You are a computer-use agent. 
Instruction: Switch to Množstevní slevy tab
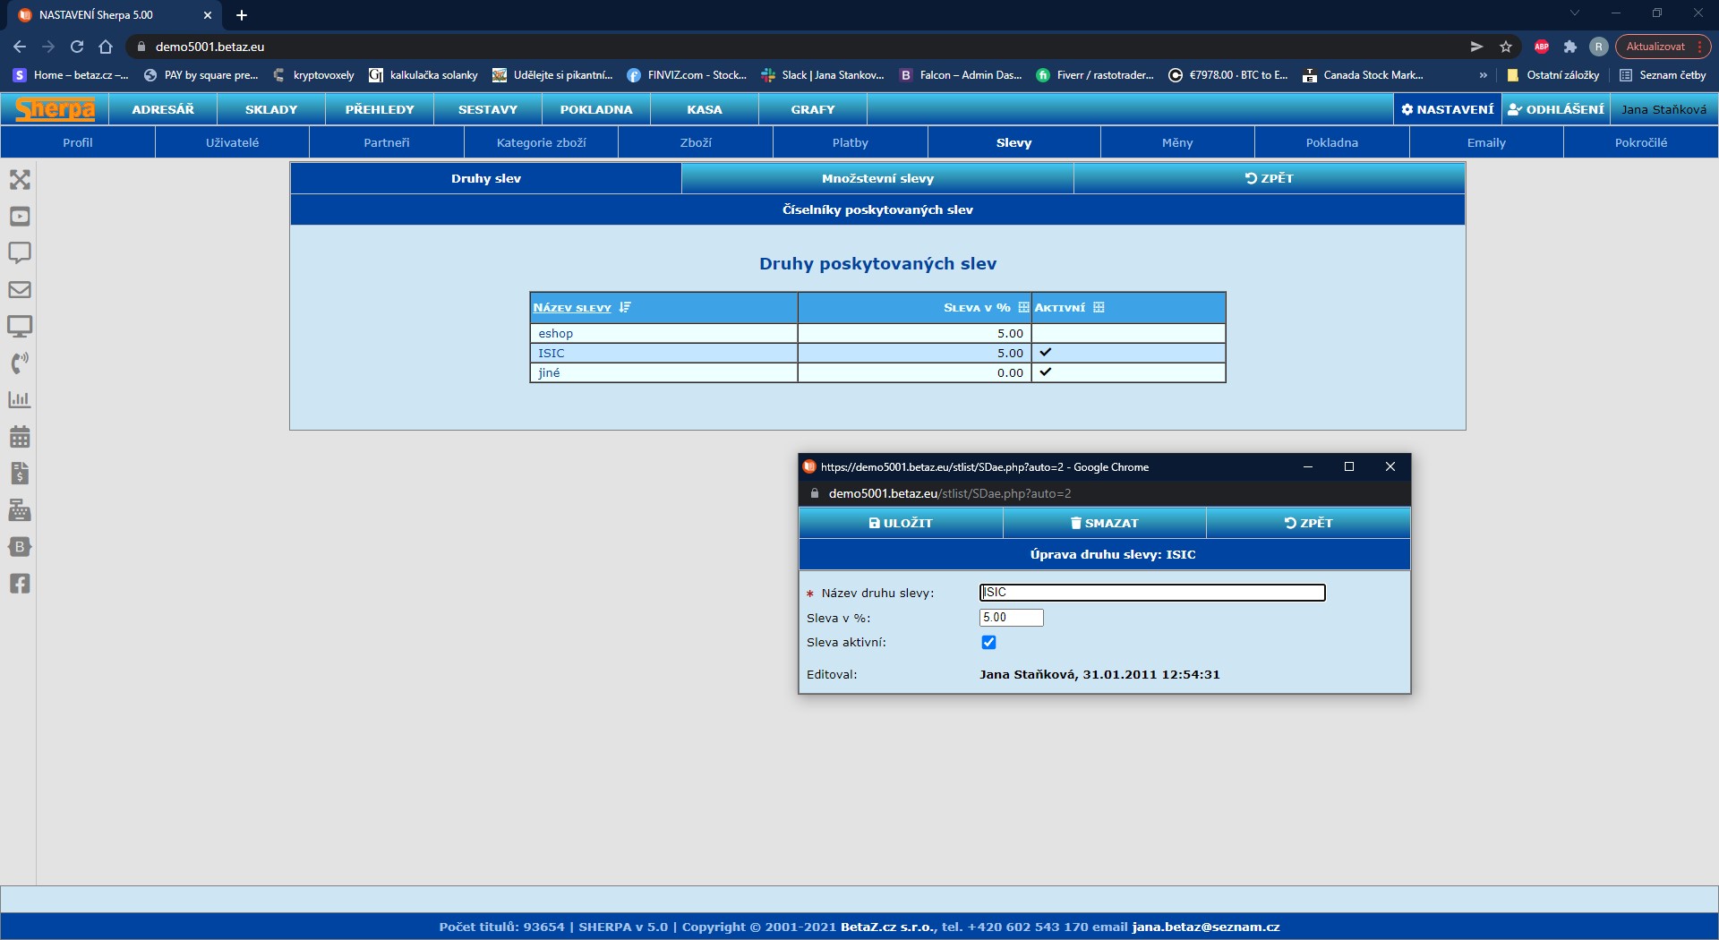point(877,178)
